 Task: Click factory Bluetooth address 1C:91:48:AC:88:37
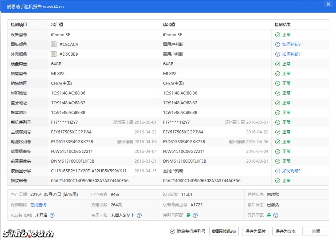coord(68,103)
